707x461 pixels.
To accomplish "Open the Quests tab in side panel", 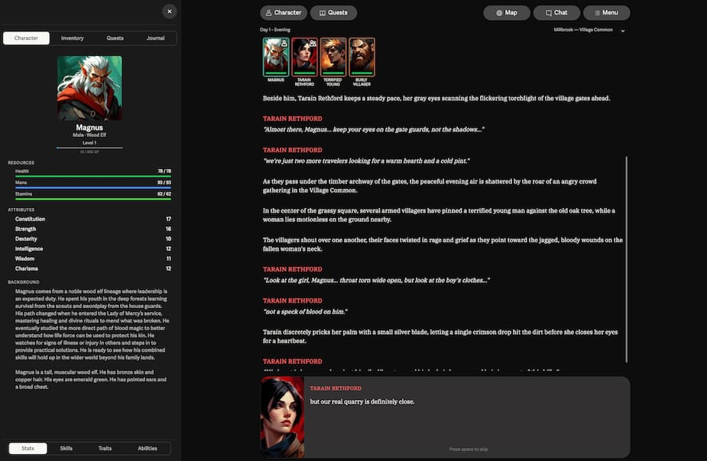I will coord(115,38).
